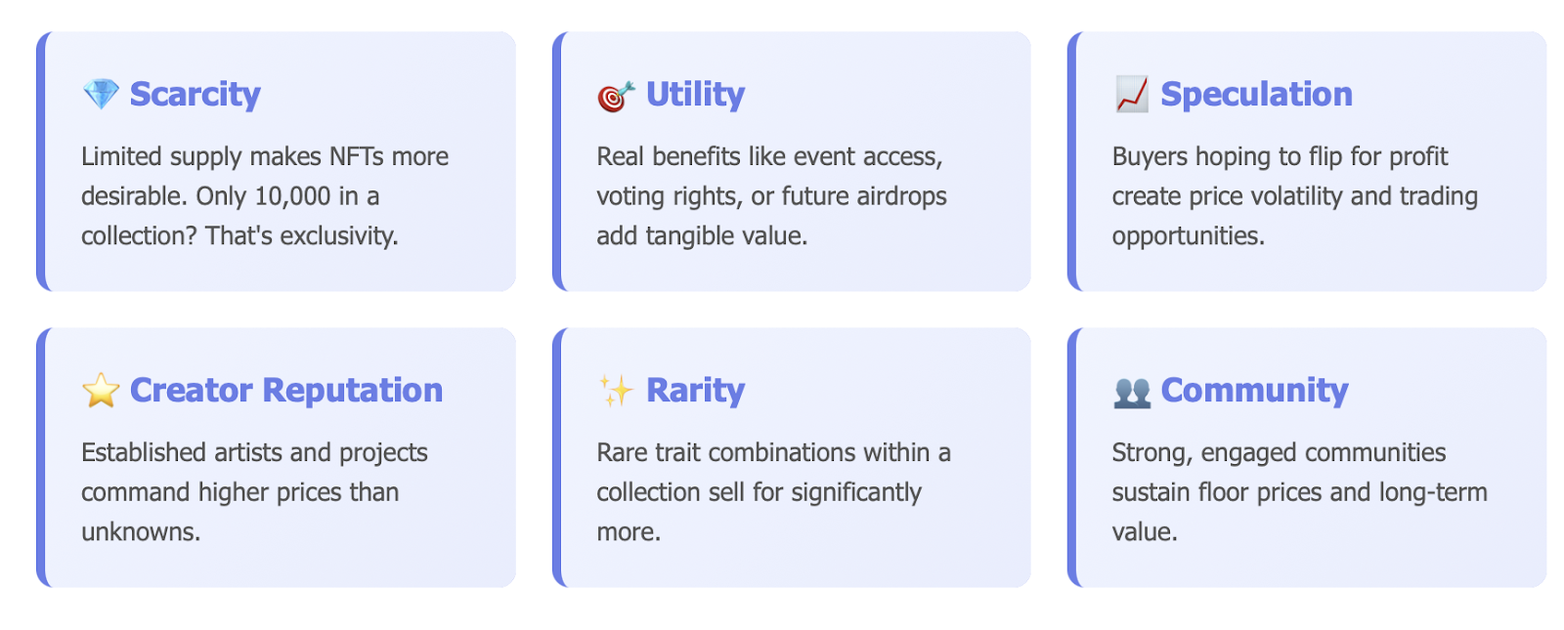Open the Speculation heading
This screenshot has width=1564, height=630.
(x=1256, y=95)
